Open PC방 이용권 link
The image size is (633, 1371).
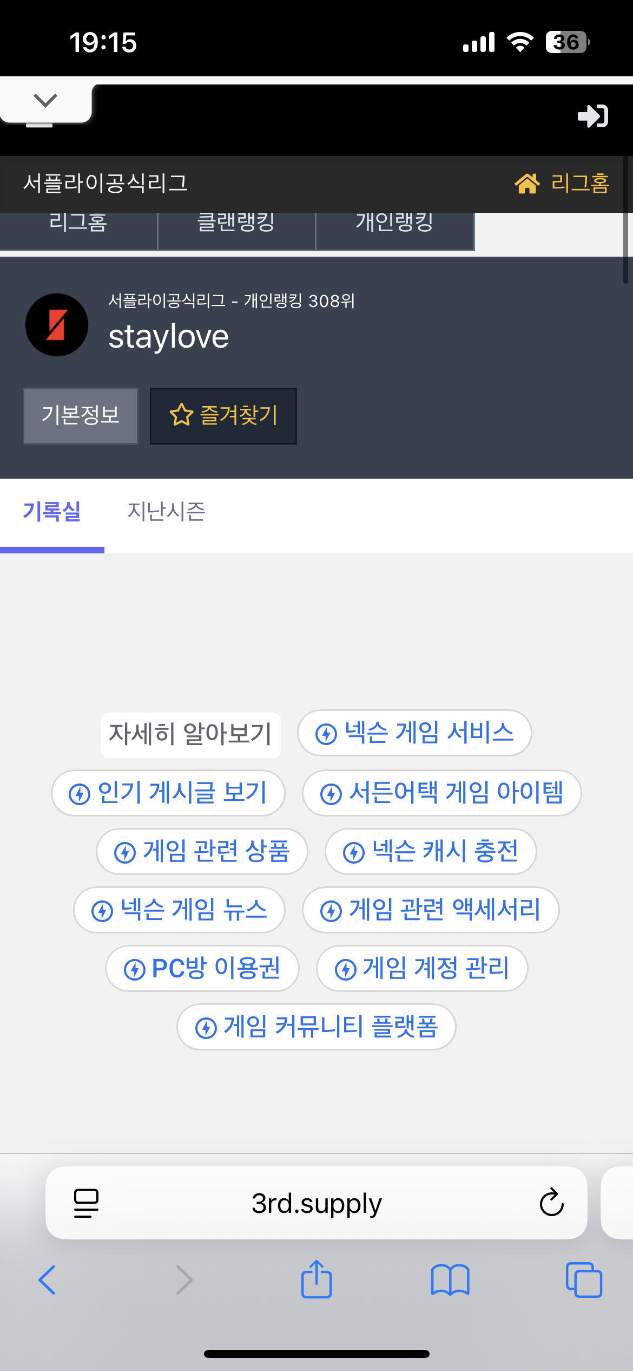click(x=202, y=968)
